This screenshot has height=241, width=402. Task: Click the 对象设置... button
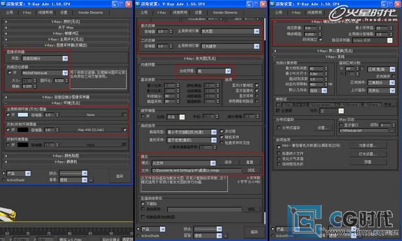coord(368,146)
